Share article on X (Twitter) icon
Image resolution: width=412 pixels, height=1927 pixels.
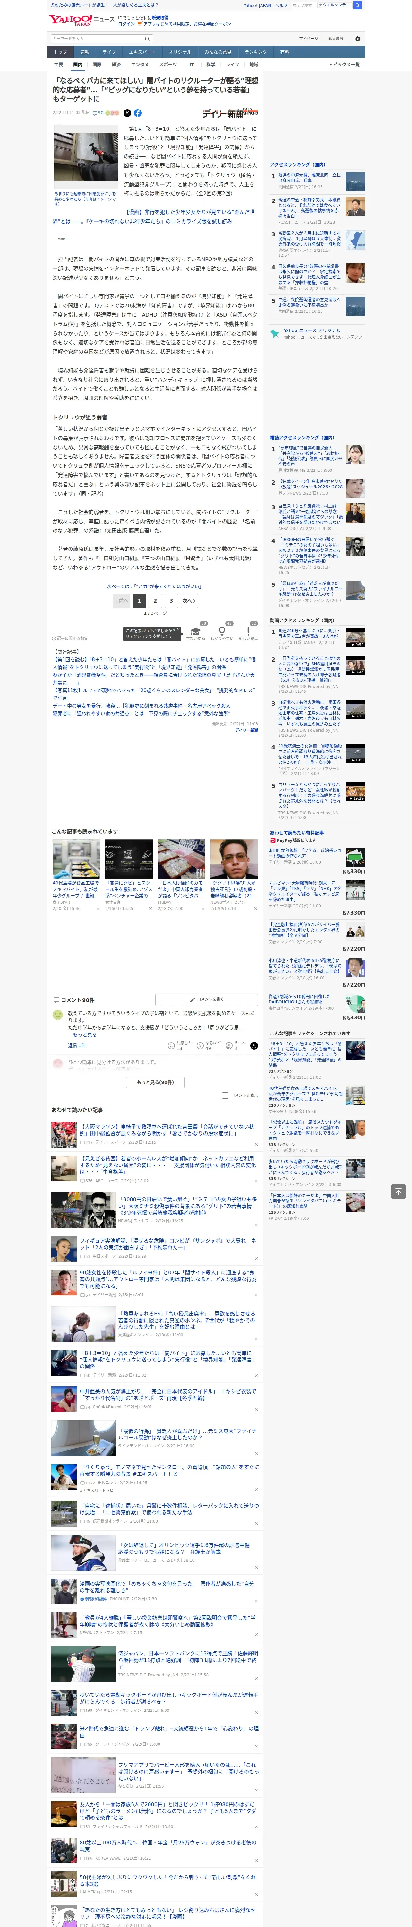[x=127, y=113]
